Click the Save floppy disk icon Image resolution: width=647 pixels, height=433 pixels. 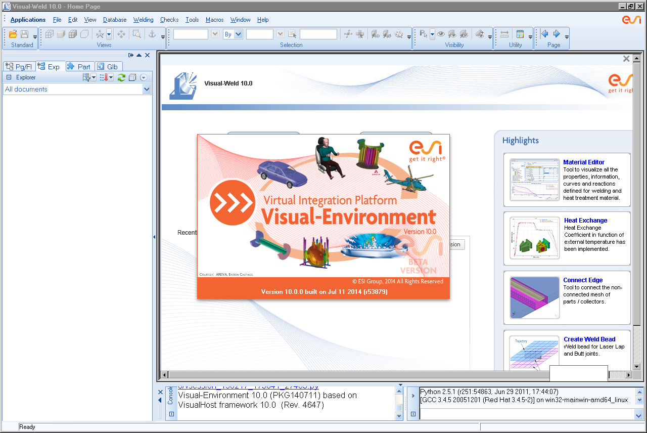coord(24,34)
